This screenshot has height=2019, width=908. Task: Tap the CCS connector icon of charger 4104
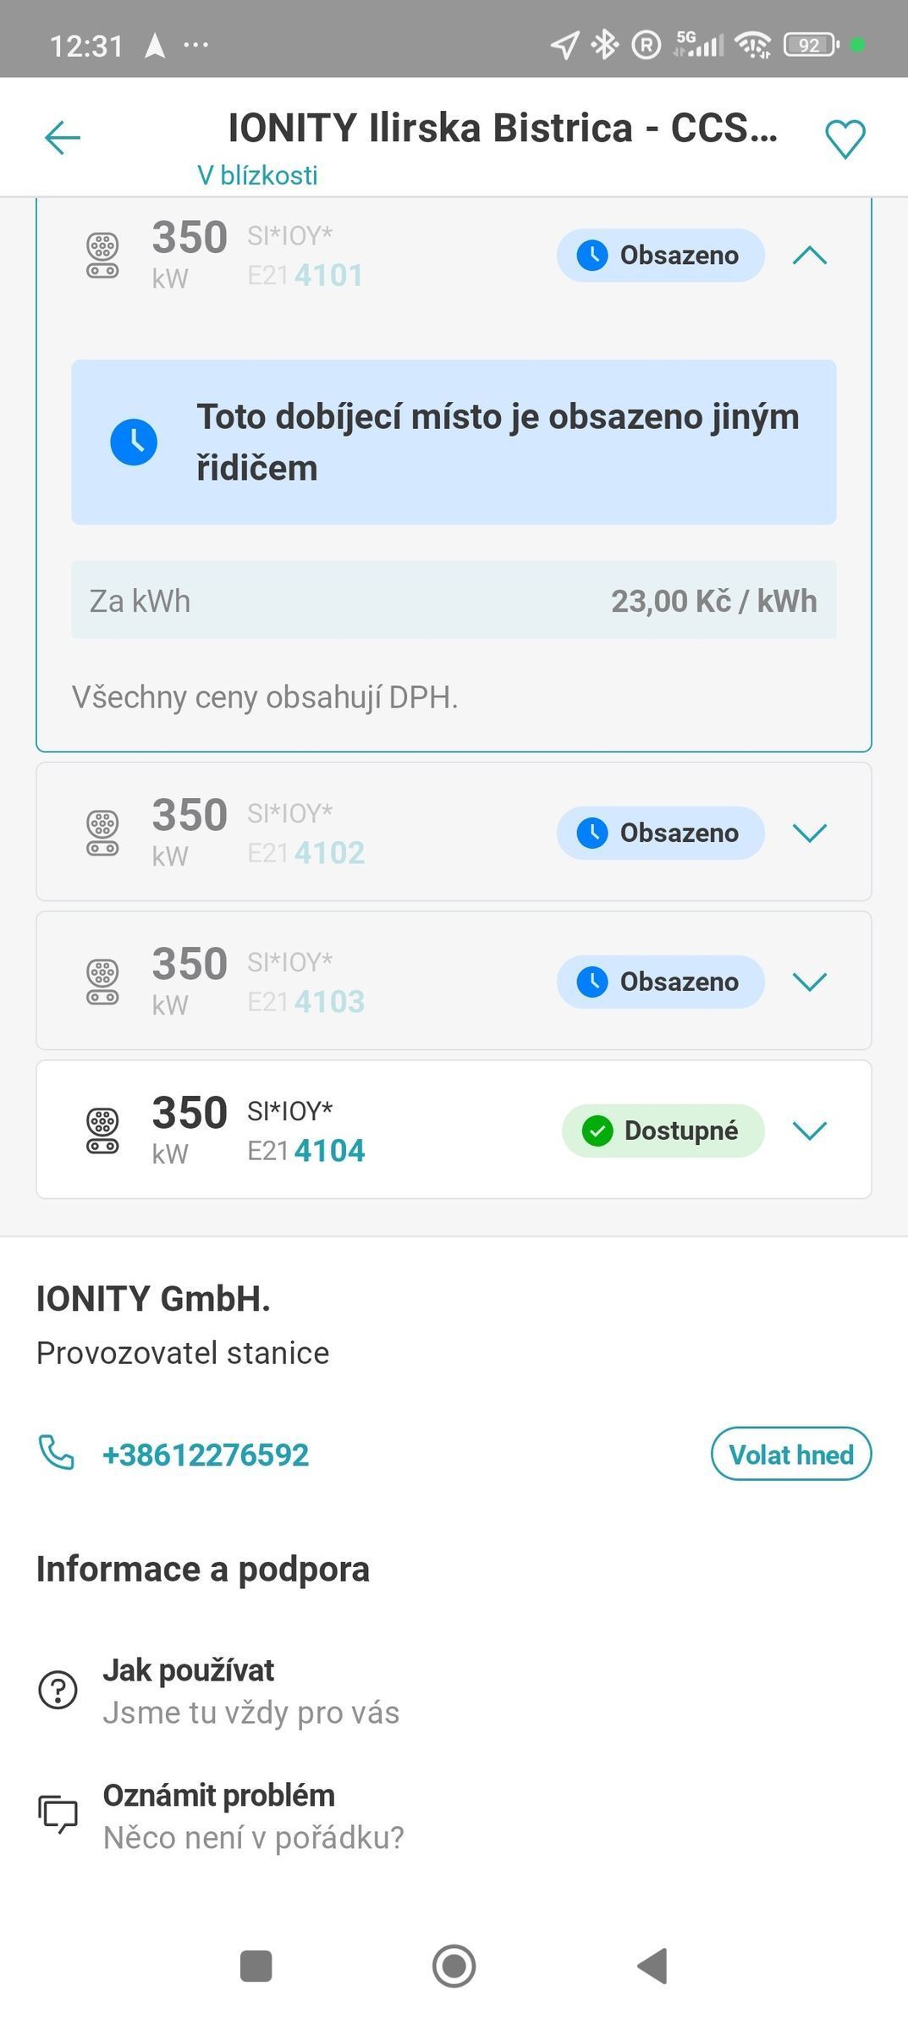(102, 1131)
